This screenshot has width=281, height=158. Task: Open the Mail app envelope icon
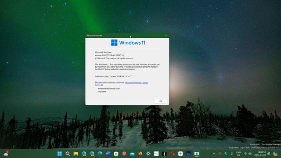coord(132,154)
